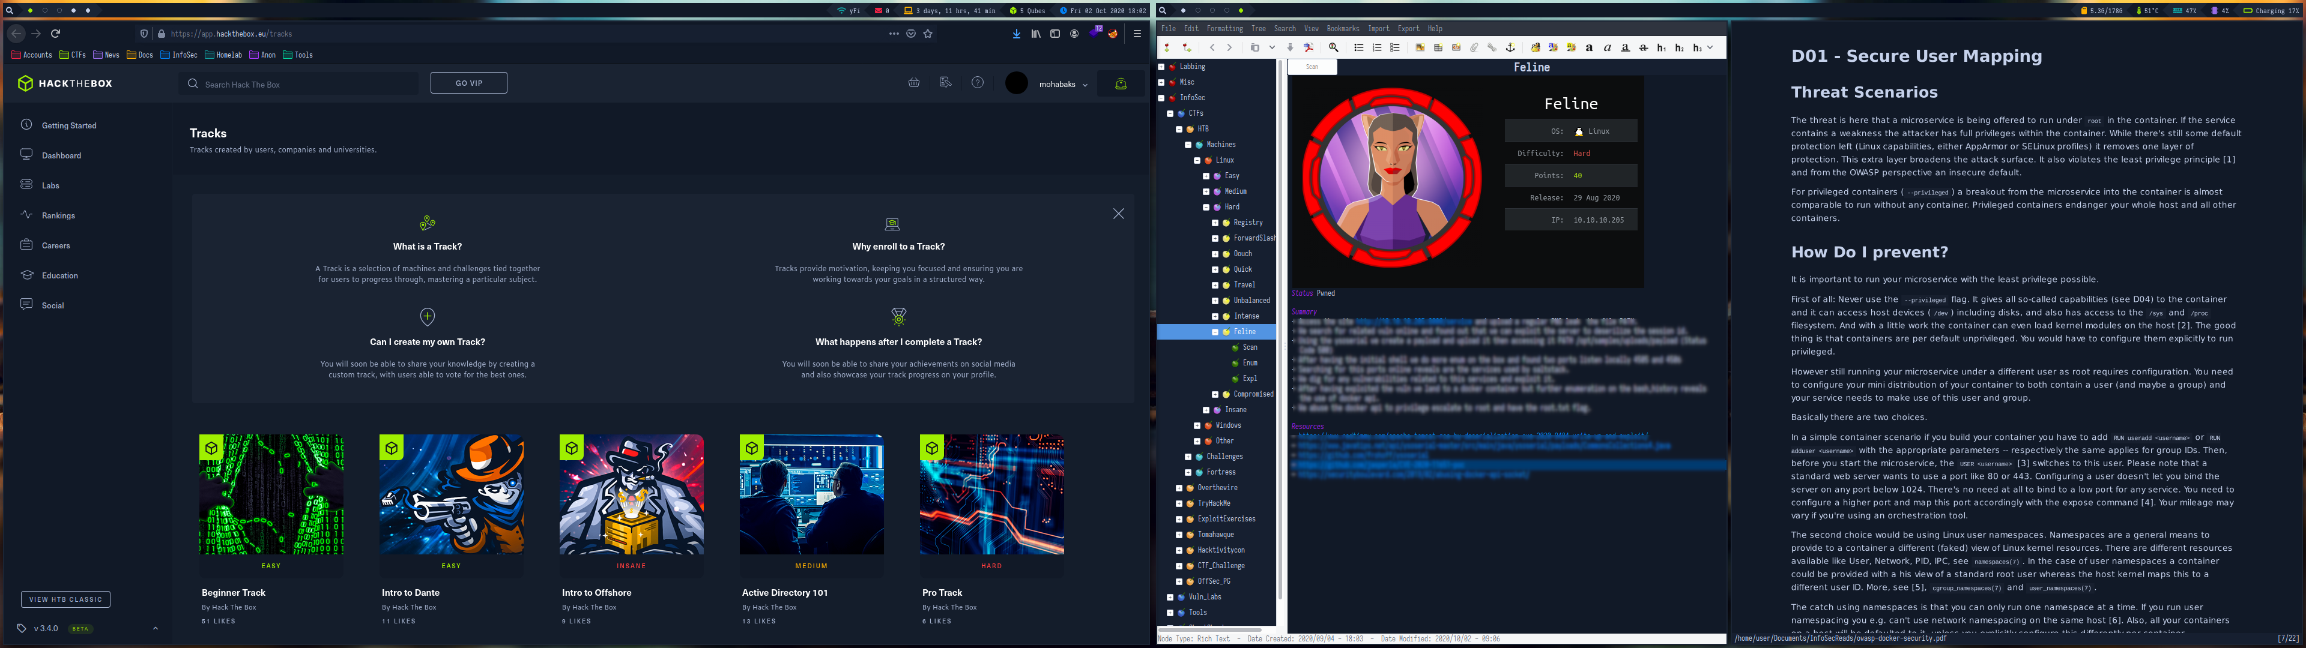Screen dimensions: 2306x648
Task: Toggle the Firefox sidebar view
Action: pos(1055,34)
